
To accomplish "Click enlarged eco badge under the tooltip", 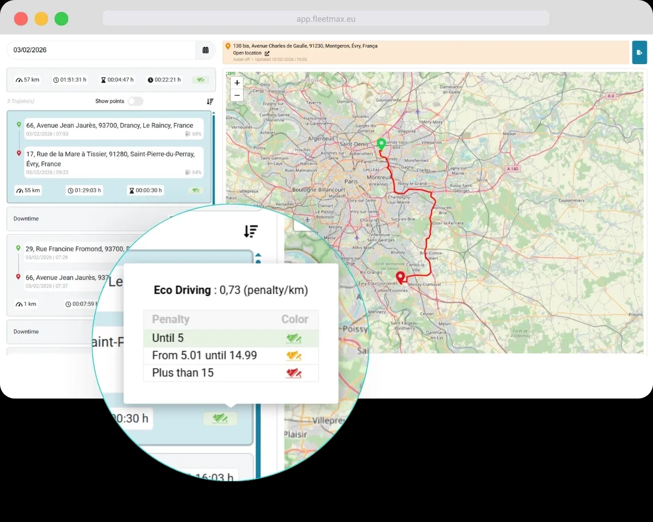I will tap(220, 419).
